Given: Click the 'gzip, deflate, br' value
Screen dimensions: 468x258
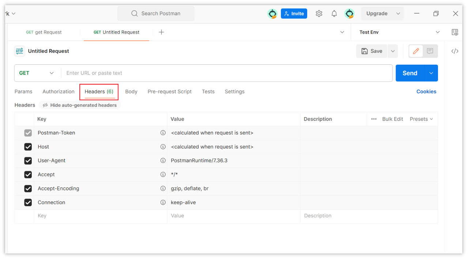Looking at the screenshot, I should tap(190, 188).
